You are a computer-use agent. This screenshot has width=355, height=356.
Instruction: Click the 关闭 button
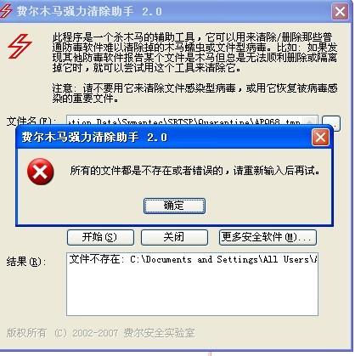tap(174, 237)
